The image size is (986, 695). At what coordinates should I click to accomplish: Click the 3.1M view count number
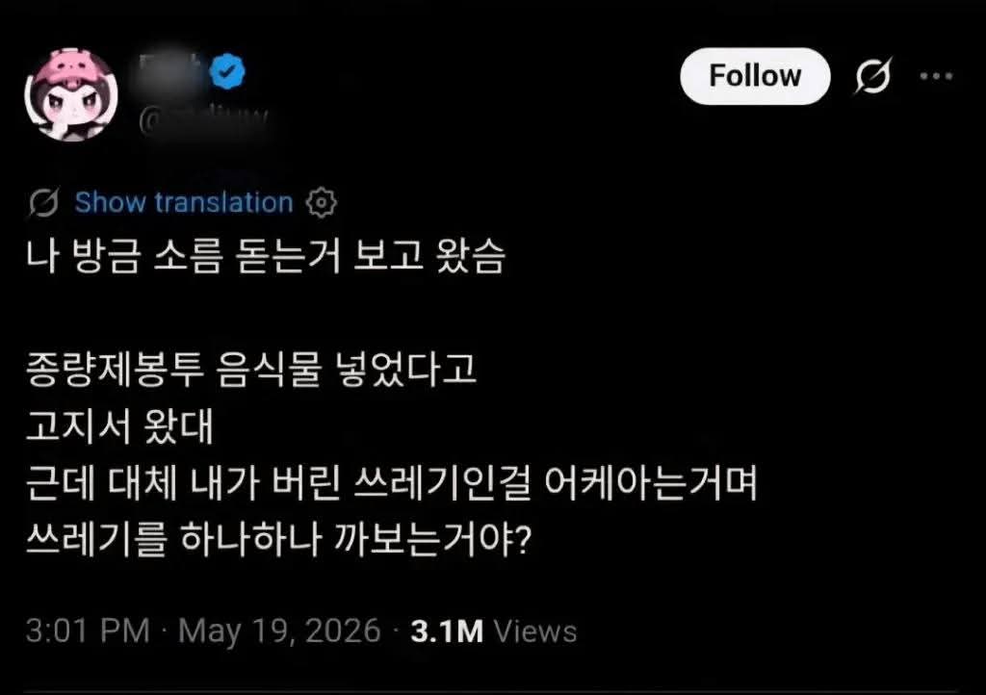pyautogui.click(x=447, y=631)
